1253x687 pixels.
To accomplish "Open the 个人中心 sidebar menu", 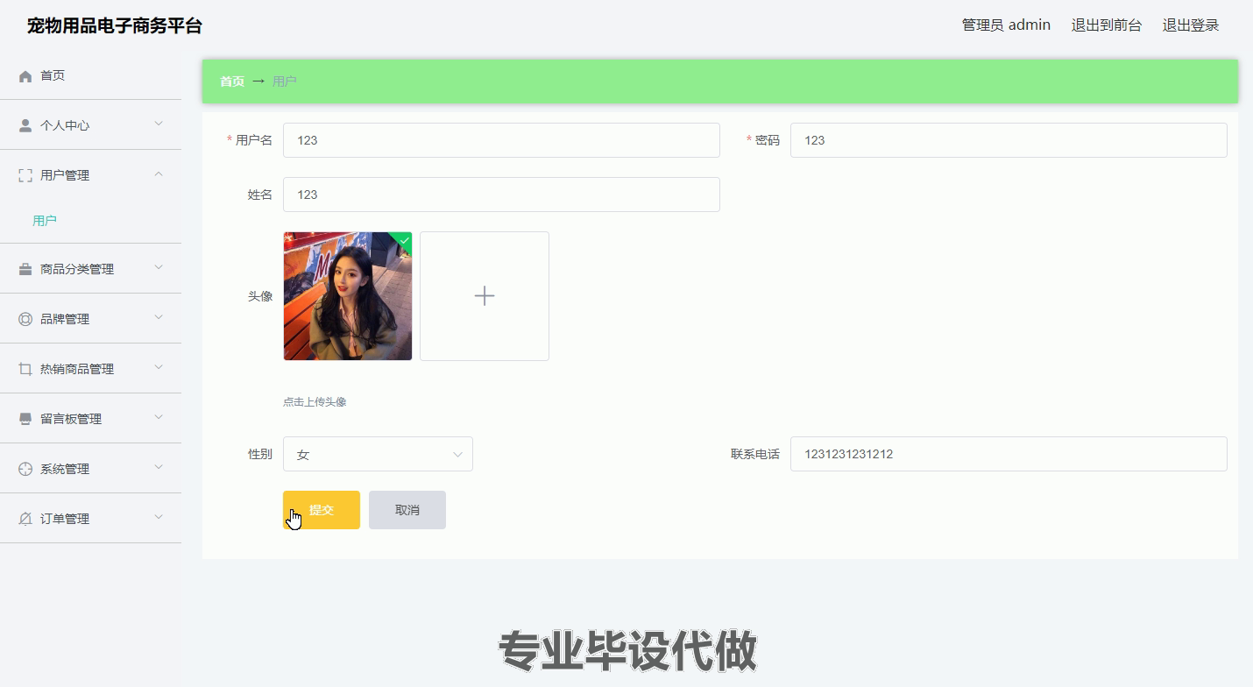I will click(x=90, y=125).
